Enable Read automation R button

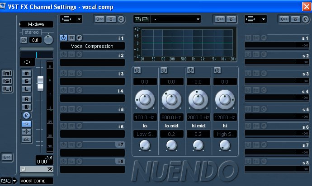pyautogui.click(x=27, y=99)
